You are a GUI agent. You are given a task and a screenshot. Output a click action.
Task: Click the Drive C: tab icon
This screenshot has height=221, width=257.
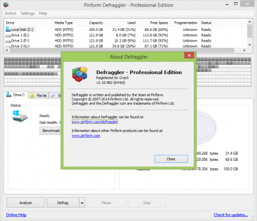pos(9,95)
